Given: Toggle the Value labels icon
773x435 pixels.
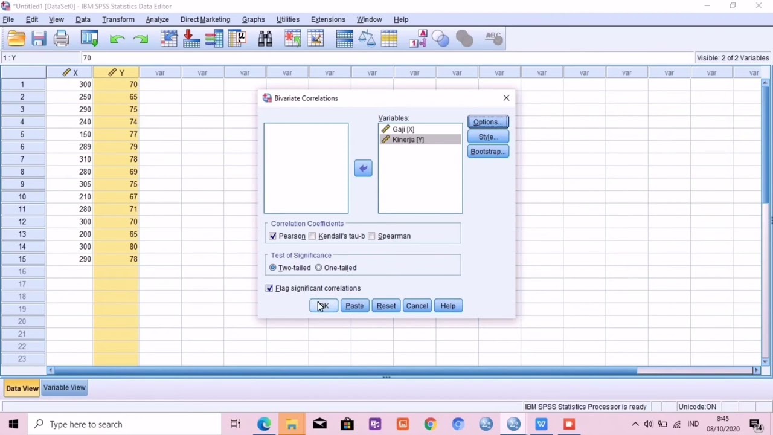Looking at the screenshot, I should coord(418,39).
